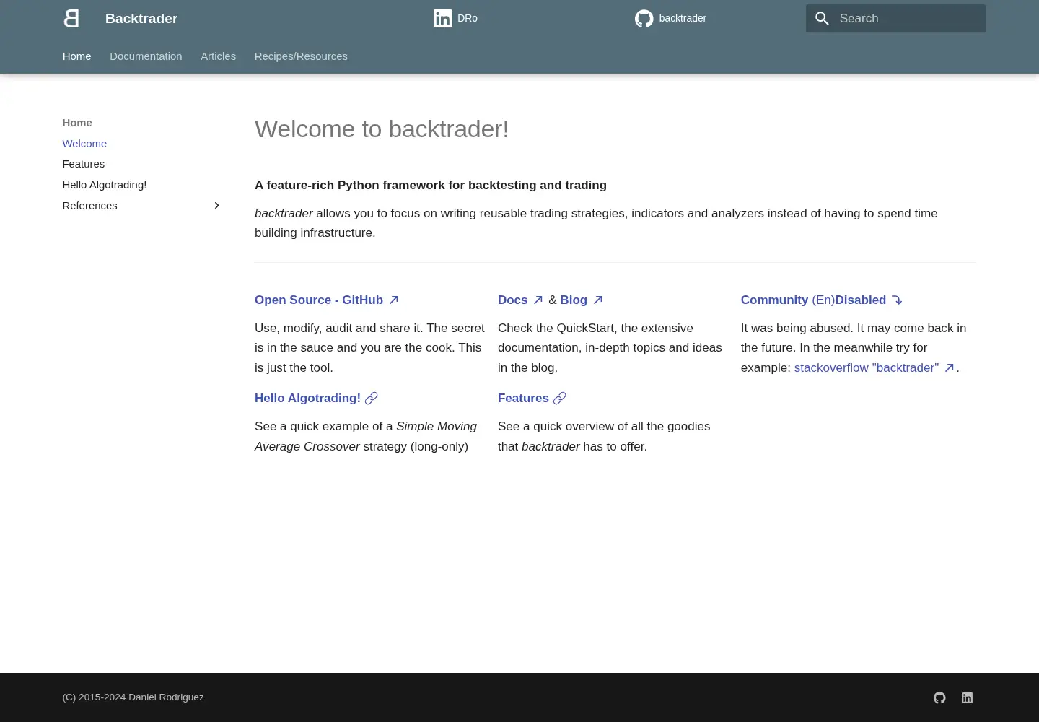Open the footer LinkedIn icon

[968, 697]
